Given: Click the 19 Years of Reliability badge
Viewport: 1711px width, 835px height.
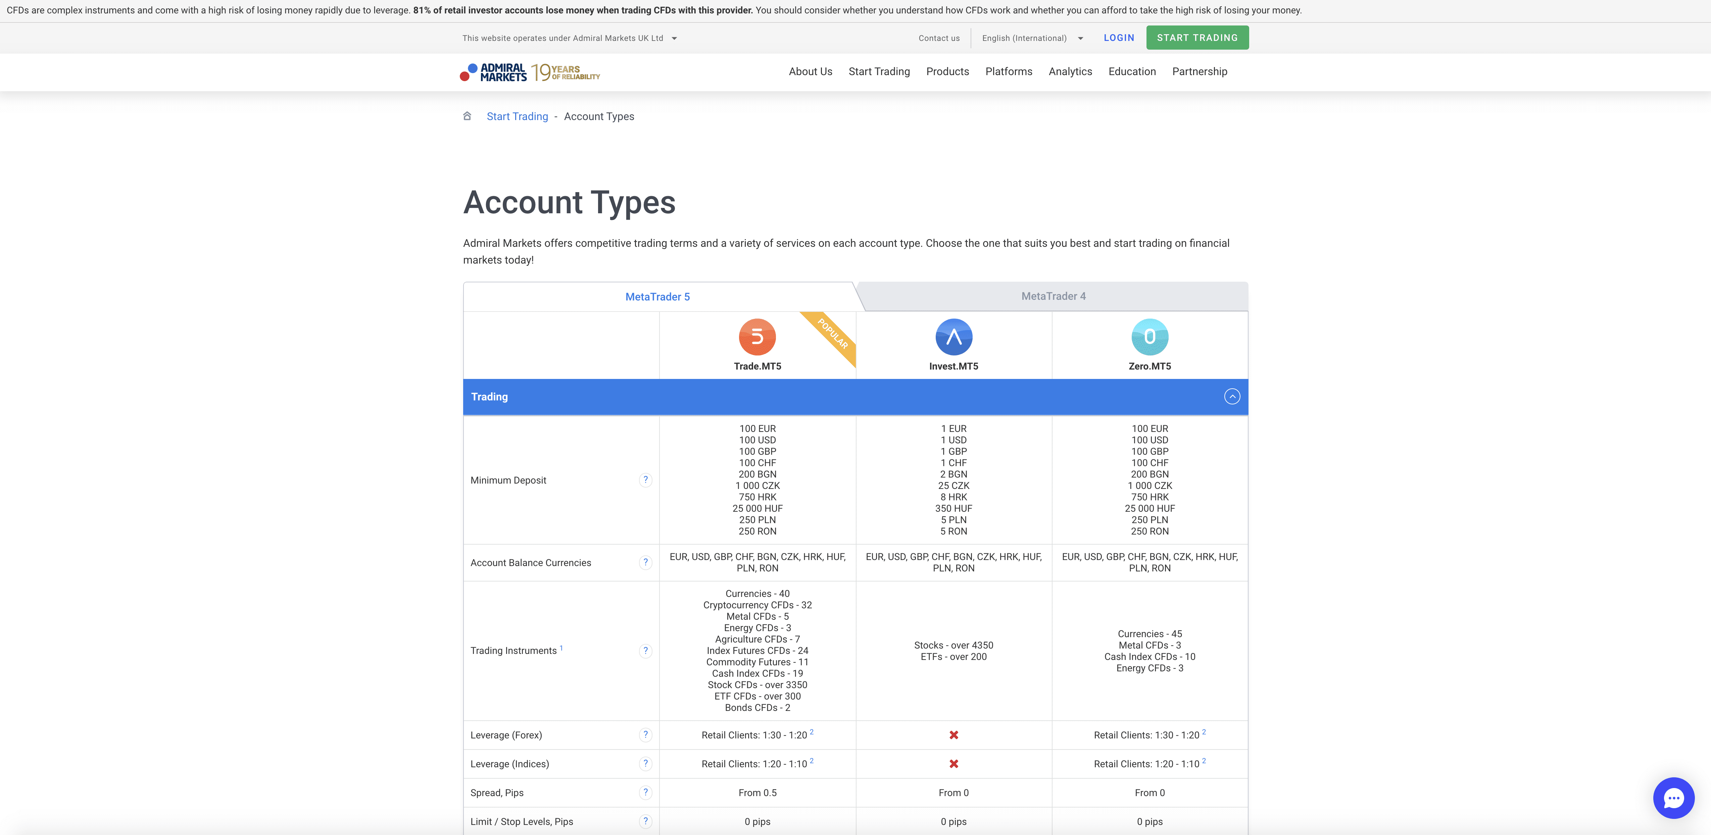Looking at the screenshot, I should point(566,72).
